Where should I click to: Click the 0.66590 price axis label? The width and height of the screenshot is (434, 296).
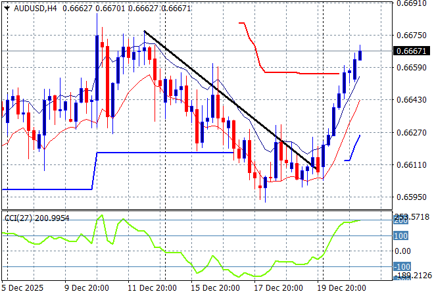pyautogui.click(x=411, y=68)
